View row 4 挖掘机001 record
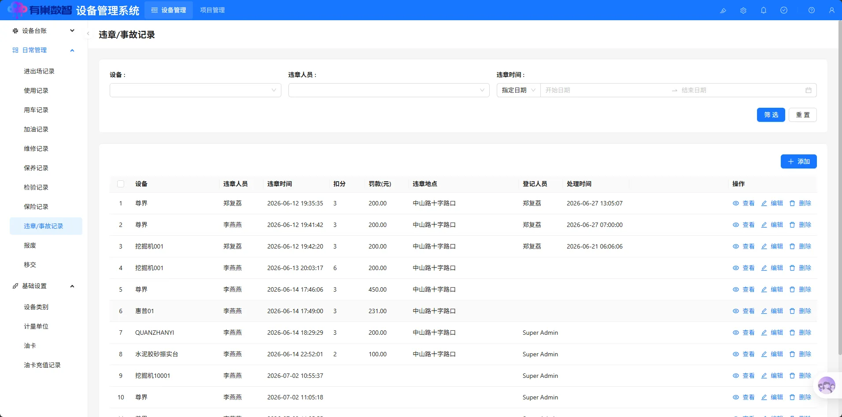 [x=743, y=268]
